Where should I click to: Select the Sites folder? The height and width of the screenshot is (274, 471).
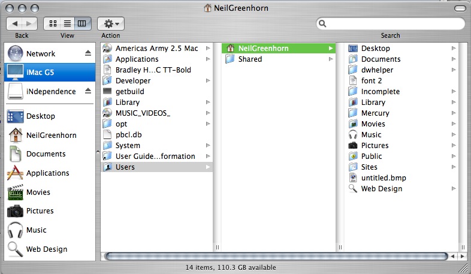click(x=402, y=167)
